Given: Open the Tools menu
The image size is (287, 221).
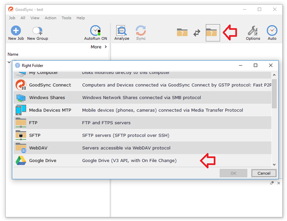Looking at the screenshot, I should (66, 18).
